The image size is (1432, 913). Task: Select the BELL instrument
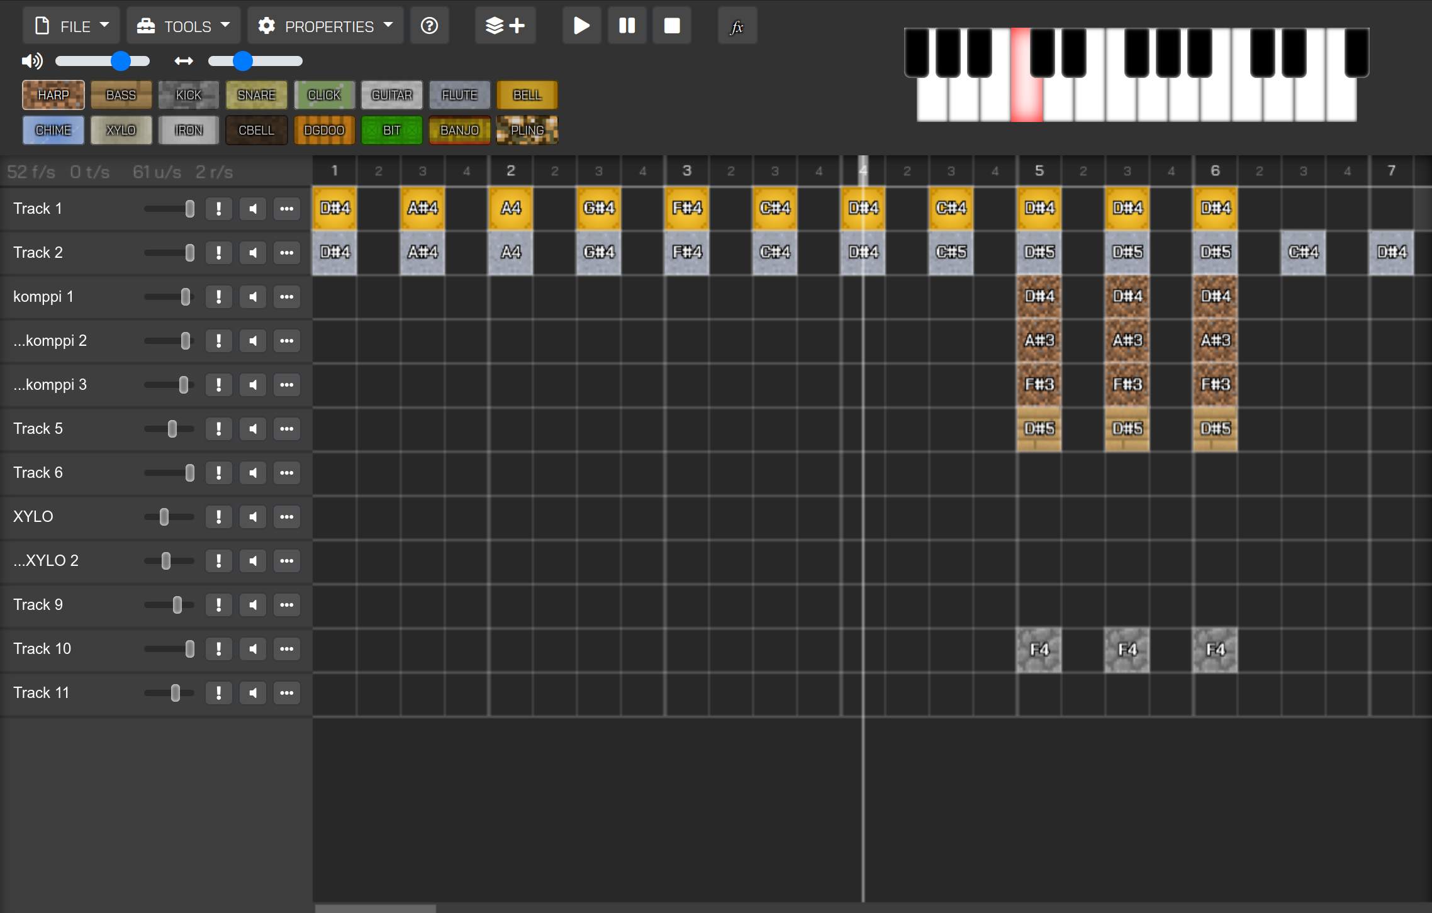pyautogui.click(x=527, y=95)
